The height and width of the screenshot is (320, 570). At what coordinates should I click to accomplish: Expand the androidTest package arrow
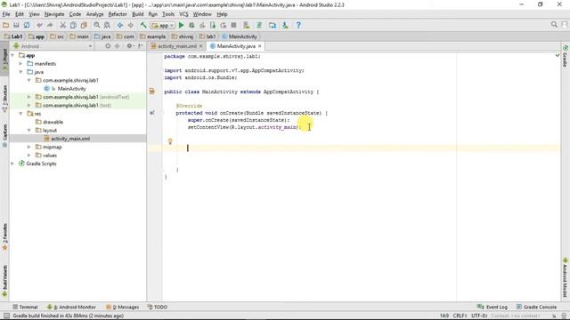point(29,97)
